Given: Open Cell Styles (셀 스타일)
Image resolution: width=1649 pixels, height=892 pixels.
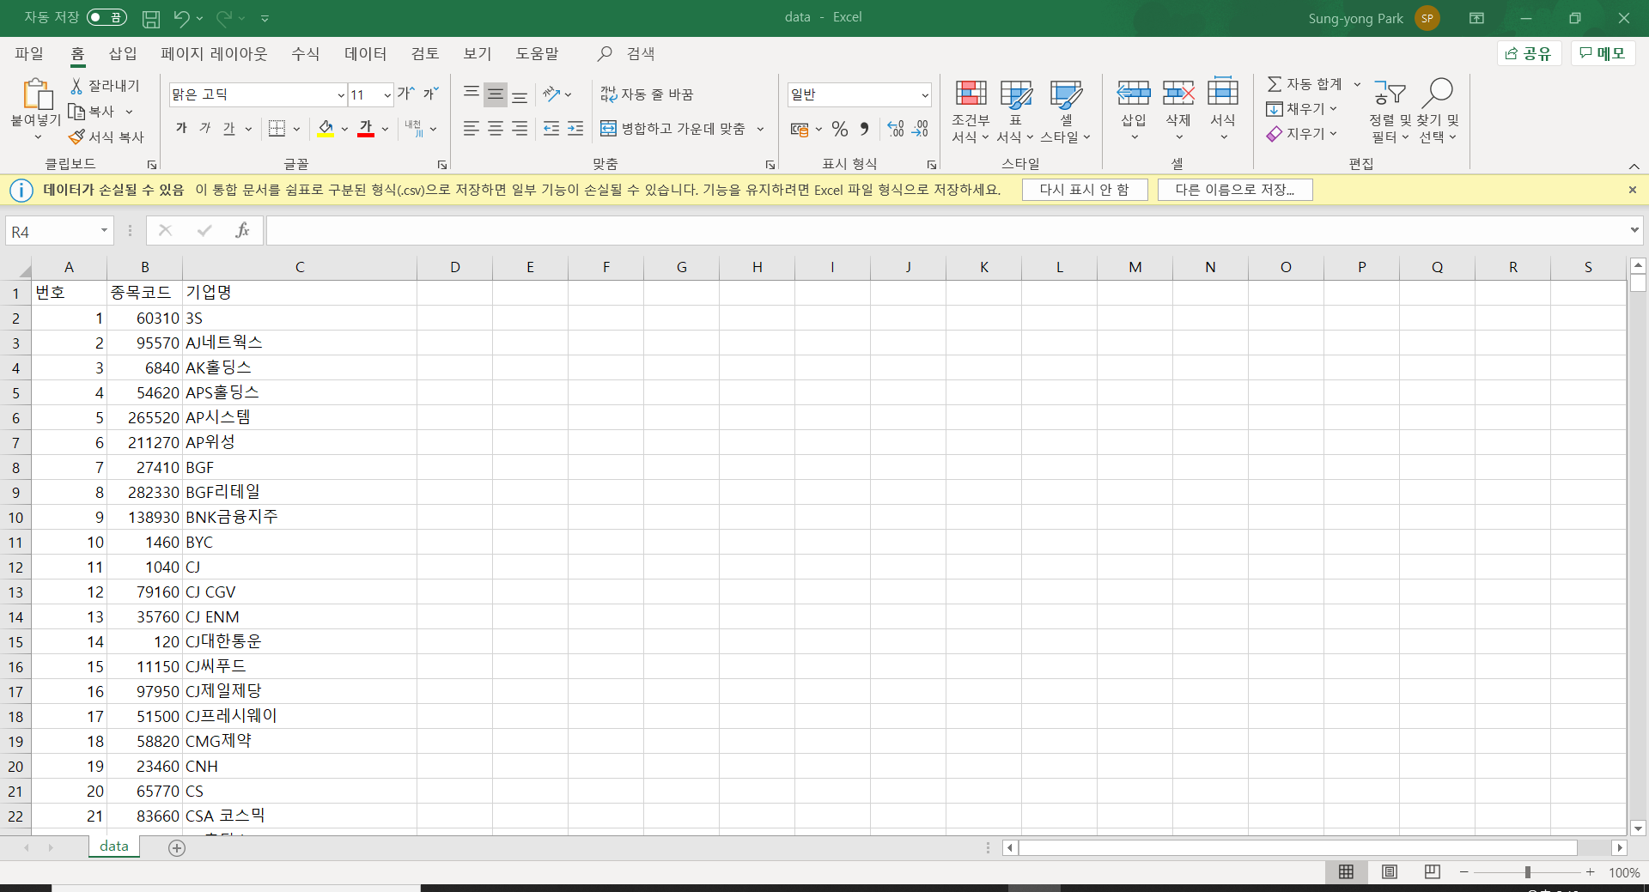Looking at the screenshot, I should [1066, 112].
